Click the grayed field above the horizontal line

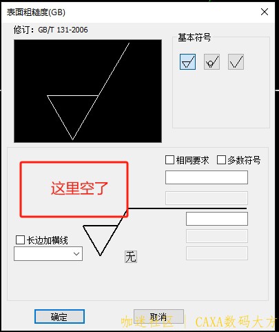(x=207, y=198)
